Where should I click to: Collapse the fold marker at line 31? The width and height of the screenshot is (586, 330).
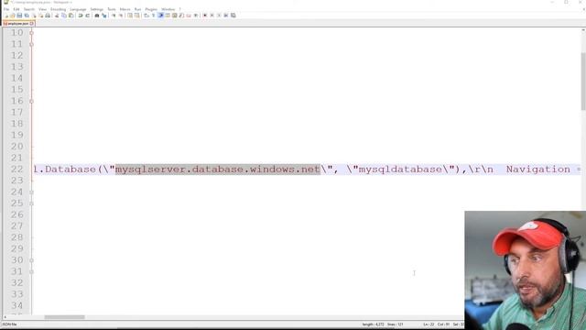[x=31, y=271]
